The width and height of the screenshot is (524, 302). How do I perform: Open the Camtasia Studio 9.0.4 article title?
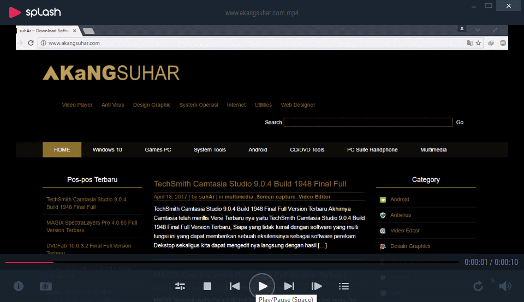250,184
